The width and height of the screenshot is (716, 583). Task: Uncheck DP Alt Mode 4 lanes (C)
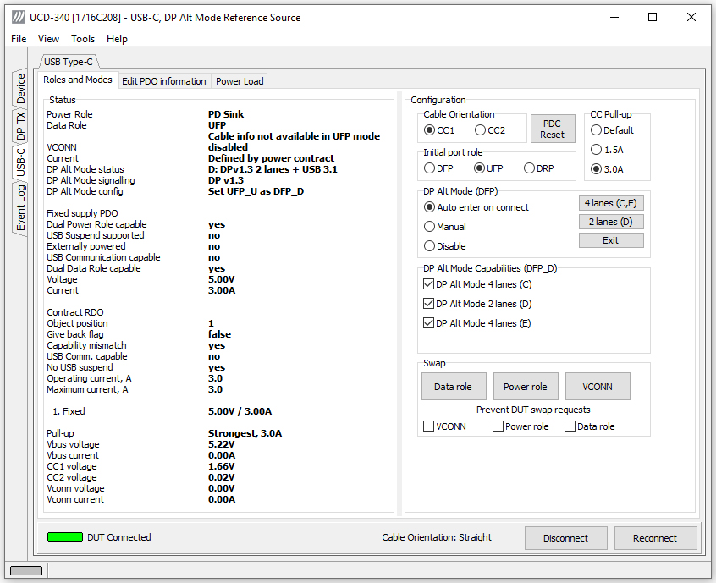[x=428, y=284]
